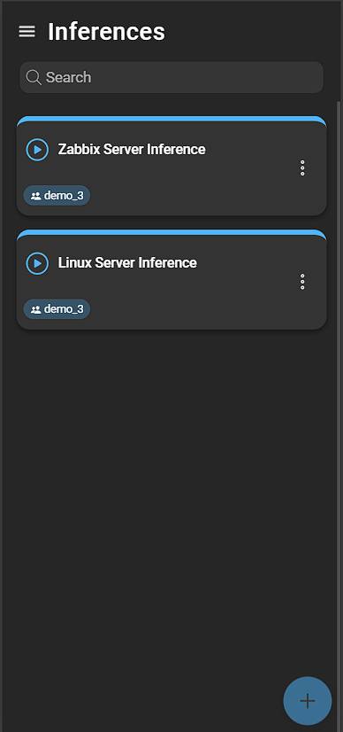Open the hamburger navigation menu
The image size is (343, 732).
pos(27,31)
